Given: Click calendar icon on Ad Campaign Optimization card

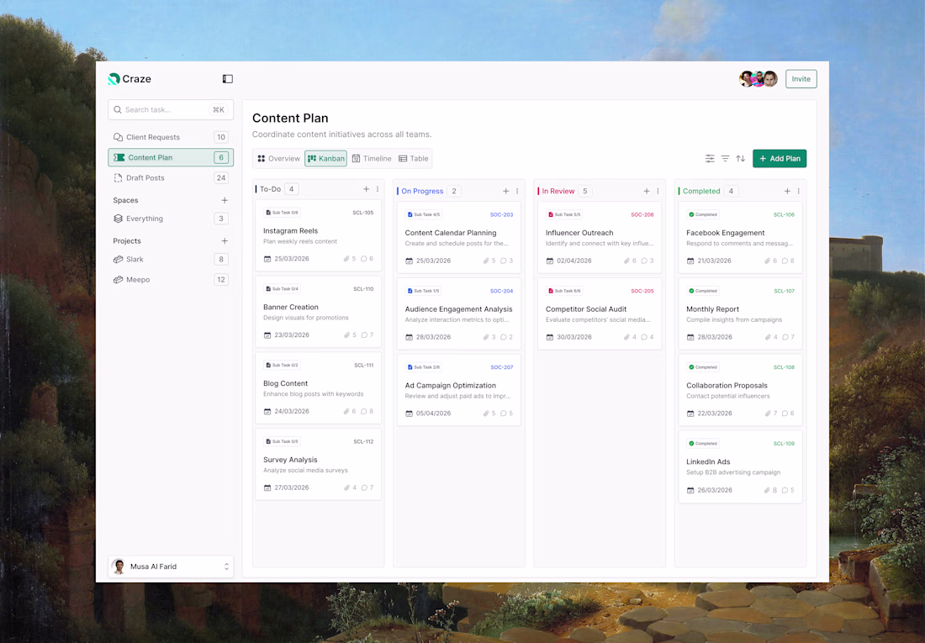Looking at the screenshot, I should (409, 414).
